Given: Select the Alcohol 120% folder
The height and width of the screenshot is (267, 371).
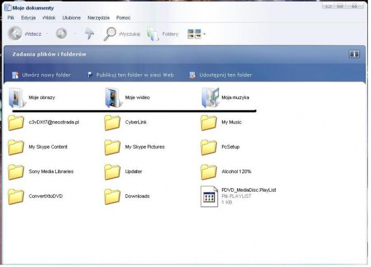Looking at the screenshot, I should 209,171.
